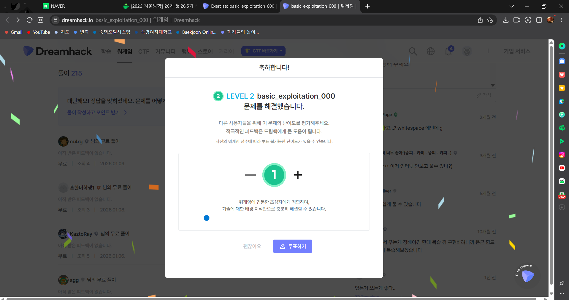Open the comment sort dropdown arrow

click(x=493, y=85)
